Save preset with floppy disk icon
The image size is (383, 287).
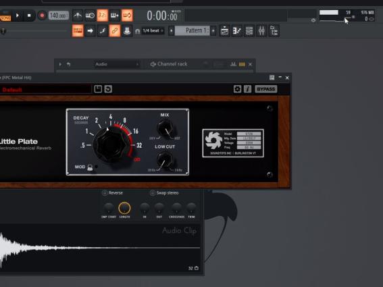98,89
